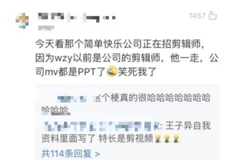Open the main commenter's blurred username
Screen dimensions: 228x160
(77, 17)
